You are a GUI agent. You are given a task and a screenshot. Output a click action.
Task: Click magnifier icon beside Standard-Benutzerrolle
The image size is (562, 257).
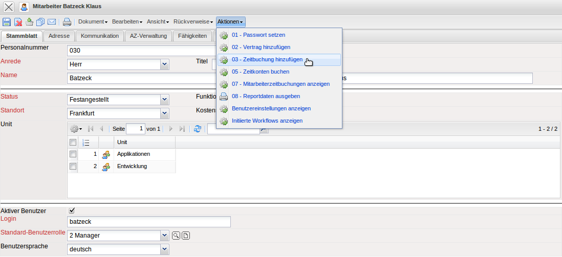click(176, 235)
